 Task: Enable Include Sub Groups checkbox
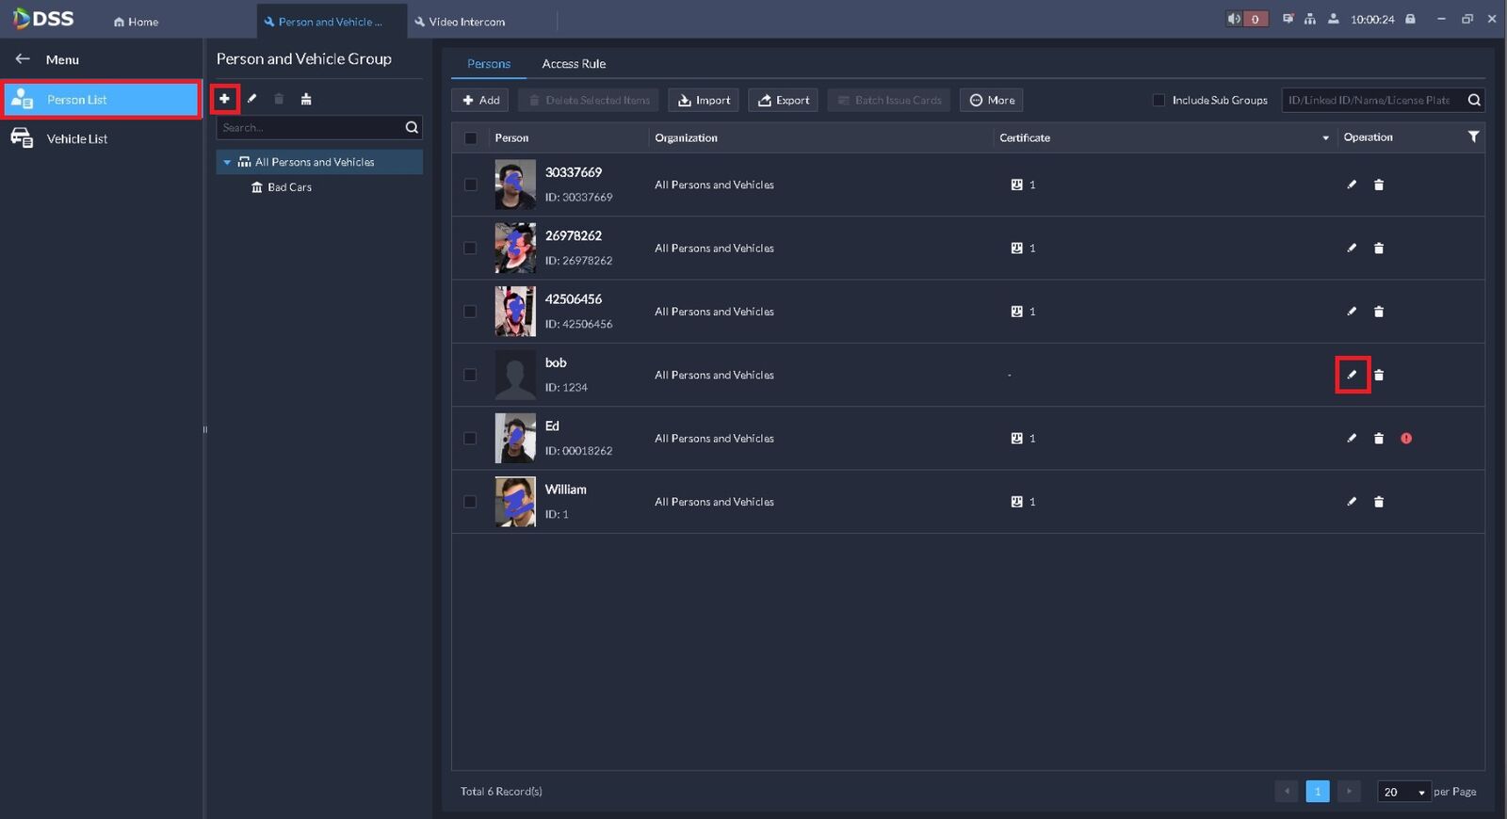(1159, 100)
